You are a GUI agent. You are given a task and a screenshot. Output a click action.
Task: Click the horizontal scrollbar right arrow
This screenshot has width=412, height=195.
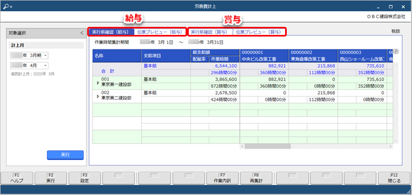tap(390, 146)
